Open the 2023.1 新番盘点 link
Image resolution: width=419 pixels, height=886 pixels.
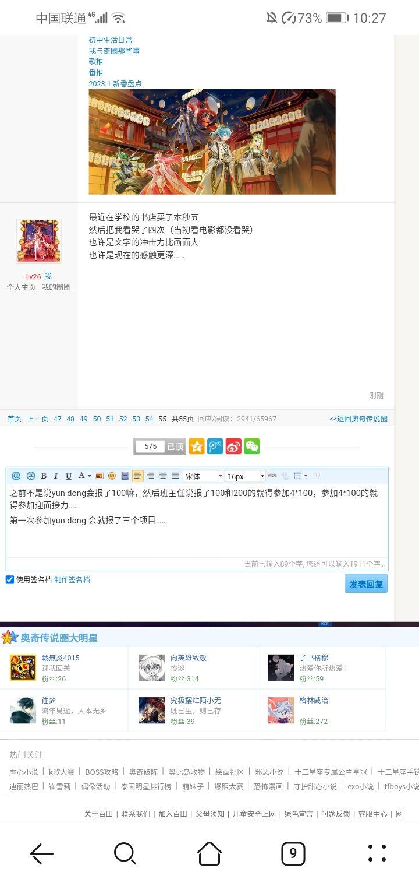pyautogui.click(x=115, y=83)
